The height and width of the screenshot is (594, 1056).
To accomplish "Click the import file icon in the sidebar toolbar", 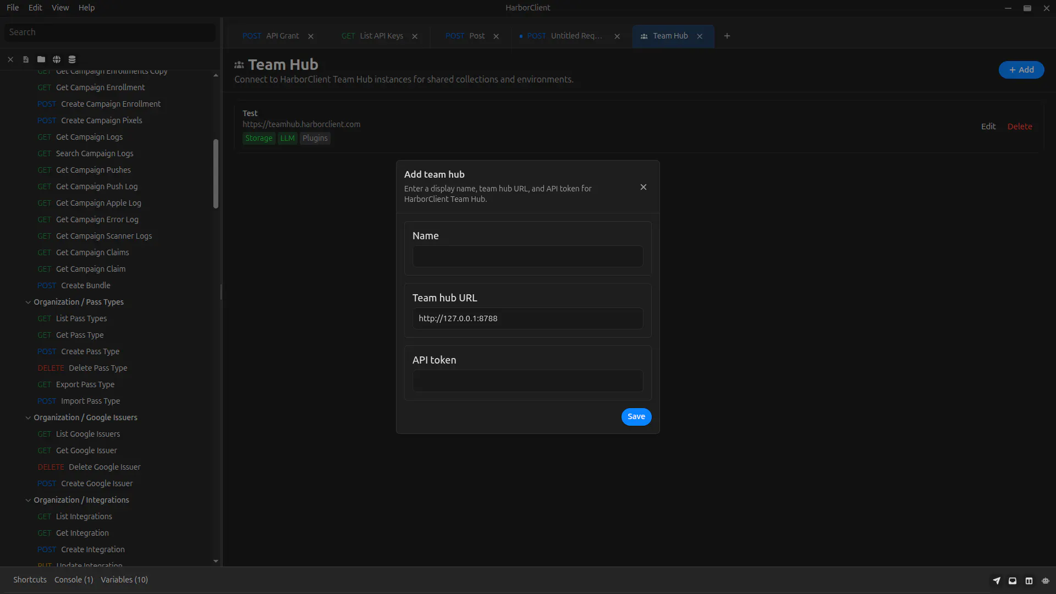I will (x=26, y=59).
